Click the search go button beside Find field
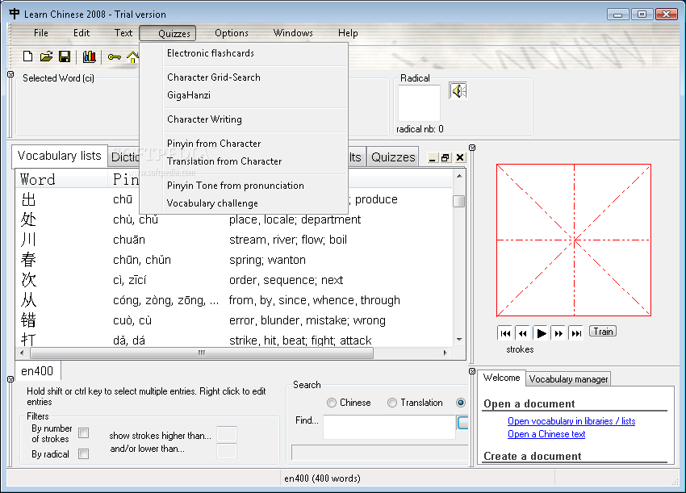The width and height of the screenshot is (686, 493). coord(463,423)
